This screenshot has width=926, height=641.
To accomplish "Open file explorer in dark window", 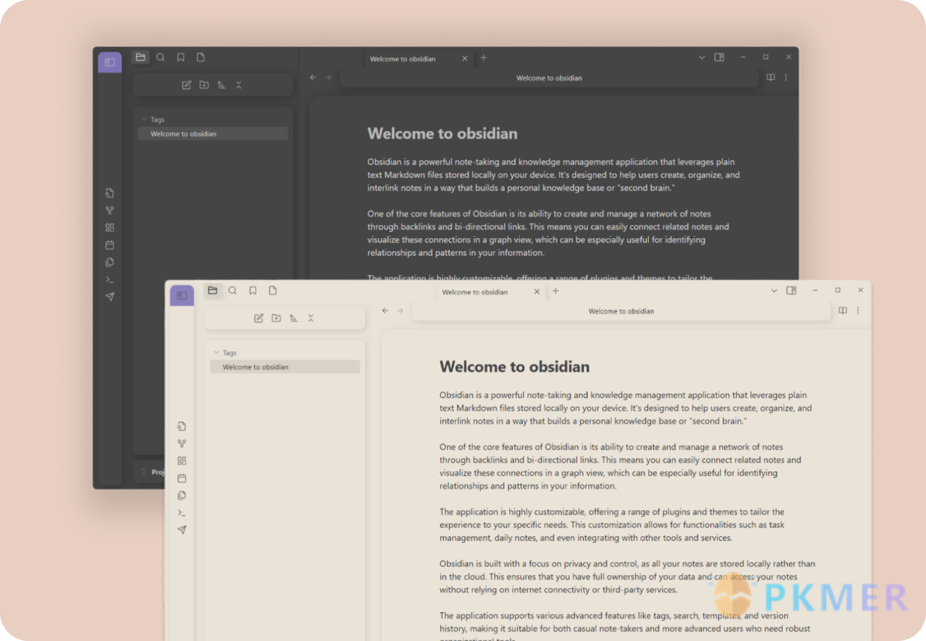I will point(140,57).
